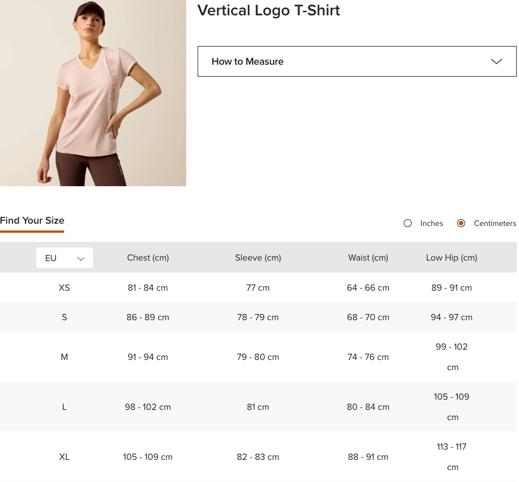This screenshot has height=482, width=519.
Task: Switch to the Find Your Size tab
Action: tap(32, 220)
